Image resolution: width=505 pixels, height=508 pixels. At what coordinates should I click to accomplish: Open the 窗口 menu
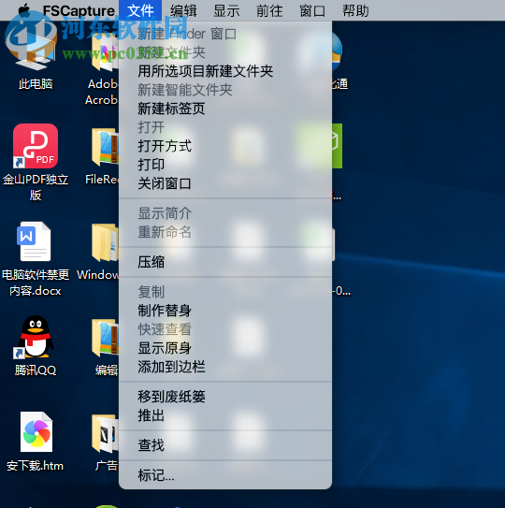coord(312,10)
